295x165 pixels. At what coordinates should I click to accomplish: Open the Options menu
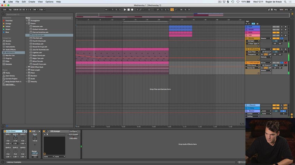point(49,2)
